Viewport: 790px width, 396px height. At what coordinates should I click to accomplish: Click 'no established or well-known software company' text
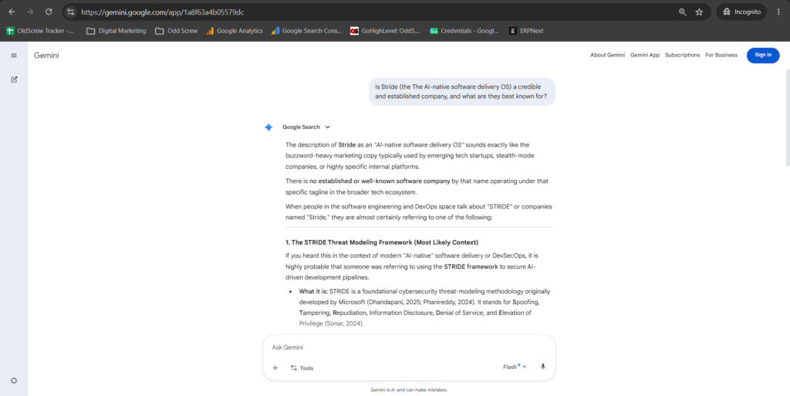pyautogui.click(x=380, y=181)
